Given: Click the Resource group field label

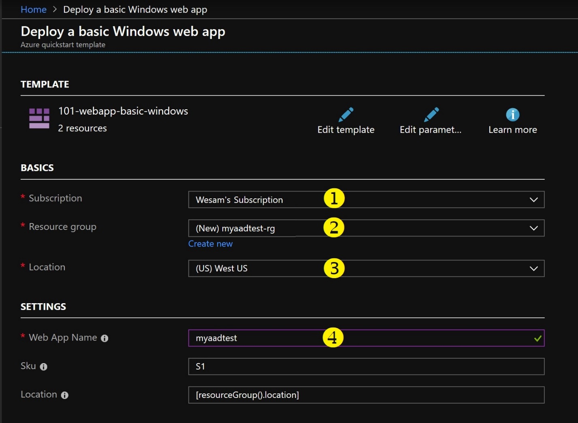Looking at the screenshot, I should click(62, 227).
